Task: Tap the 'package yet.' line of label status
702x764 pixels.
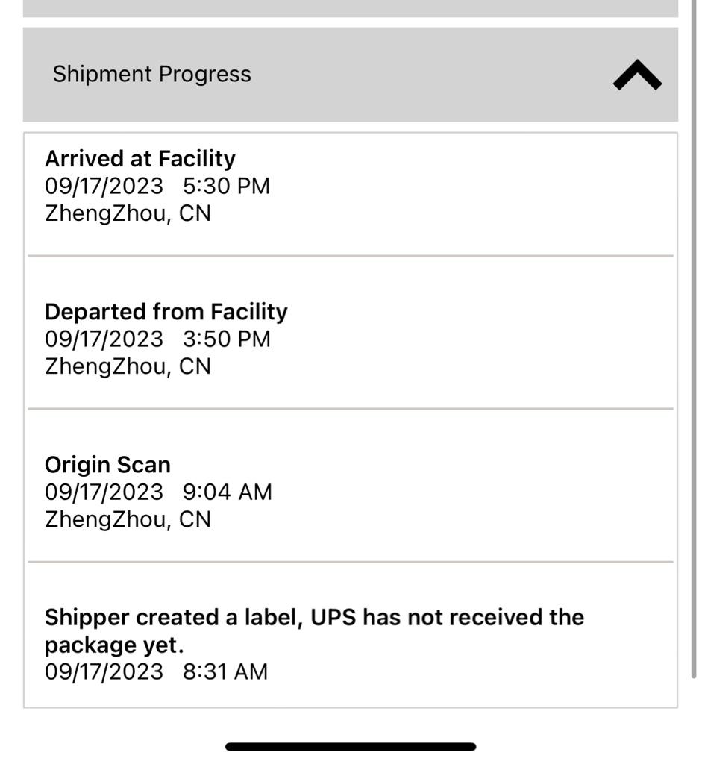Action: click(x=114, y=645)
